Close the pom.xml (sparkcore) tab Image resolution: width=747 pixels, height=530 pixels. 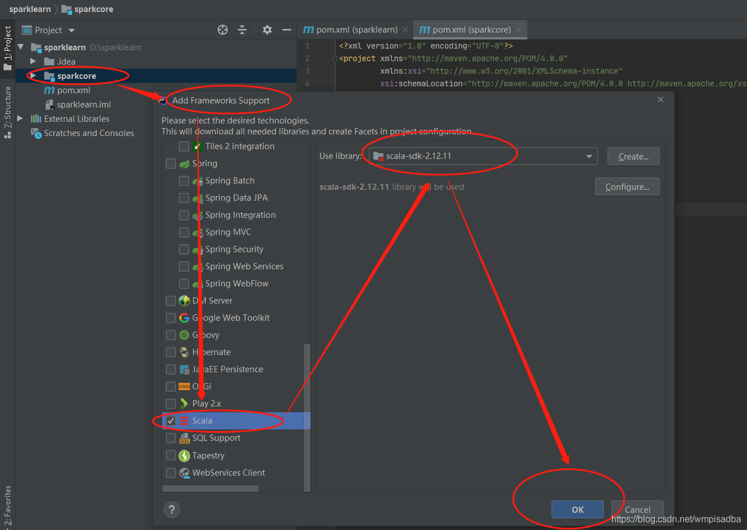tap(519, 30)
